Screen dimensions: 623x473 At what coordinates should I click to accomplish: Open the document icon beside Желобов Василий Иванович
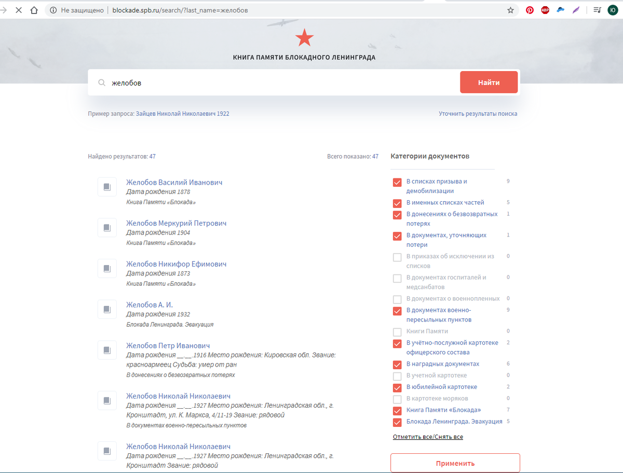click(107, 186)
